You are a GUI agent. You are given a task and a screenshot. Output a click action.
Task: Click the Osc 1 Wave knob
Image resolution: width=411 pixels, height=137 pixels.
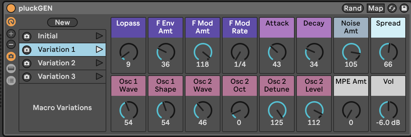point(128,110)
